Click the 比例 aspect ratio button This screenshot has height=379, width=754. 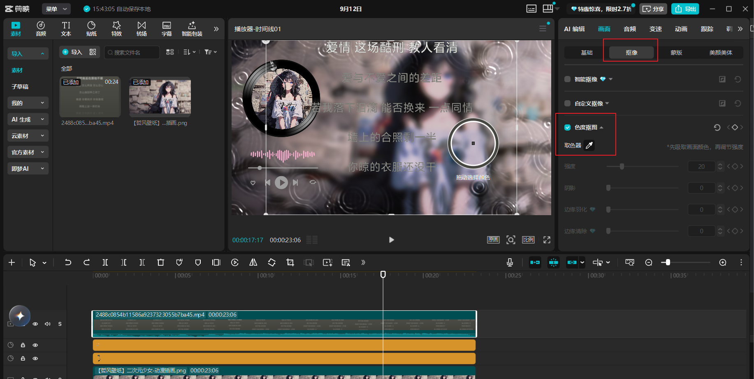click(x=528, y=240)
